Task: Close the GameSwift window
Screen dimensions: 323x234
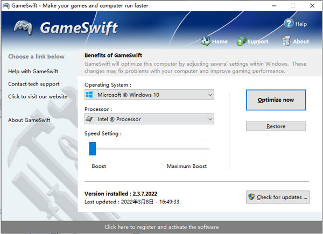Action: click(x=312, y=6)
